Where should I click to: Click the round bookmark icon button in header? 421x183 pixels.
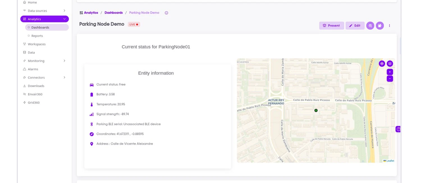coord(380,26)
